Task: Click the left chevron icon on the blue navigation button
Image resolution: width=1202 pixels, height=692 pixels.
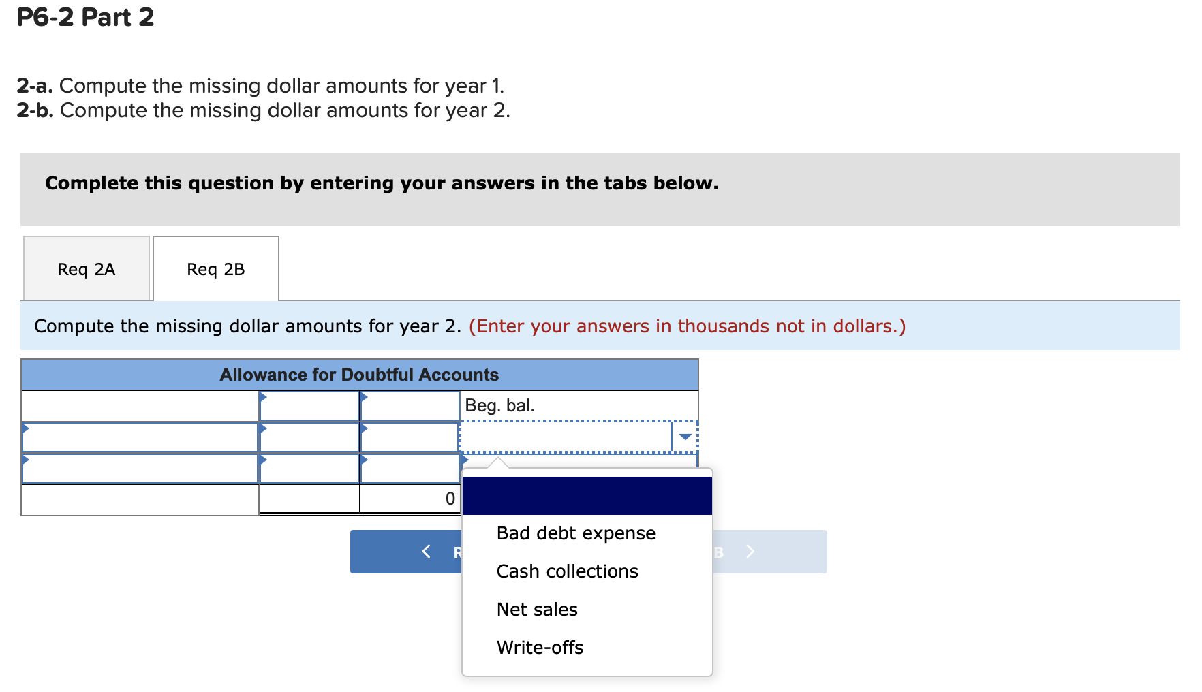Action: point(426,552)
